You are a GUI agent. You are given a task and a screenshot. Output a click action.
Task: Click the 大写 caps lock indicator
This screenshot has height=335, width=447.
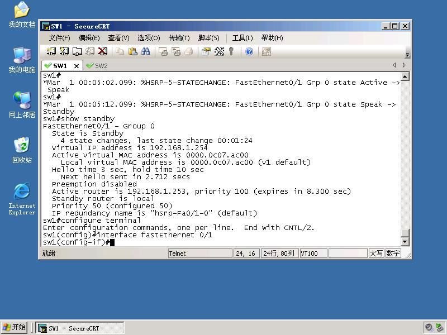(x=376, y=253)
